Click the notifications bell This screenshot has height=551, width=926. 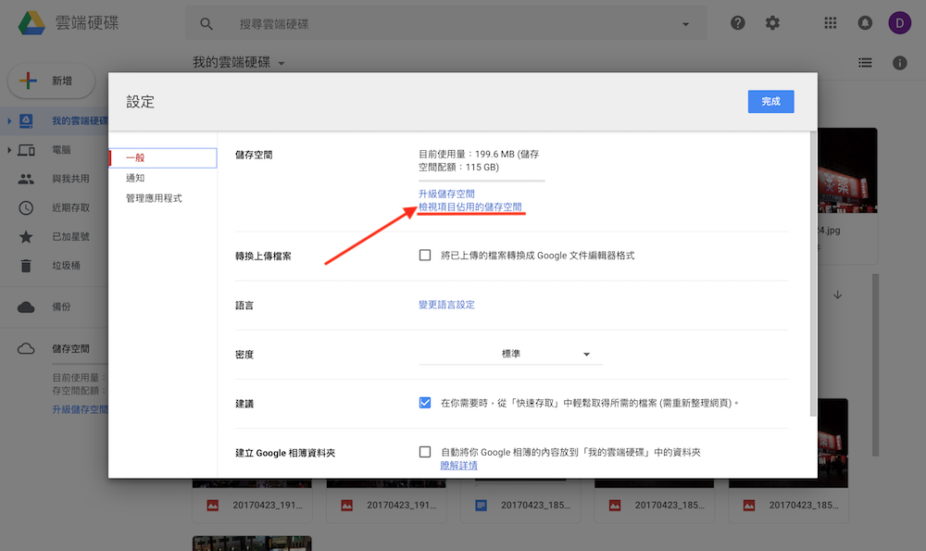tap(865, 22)
